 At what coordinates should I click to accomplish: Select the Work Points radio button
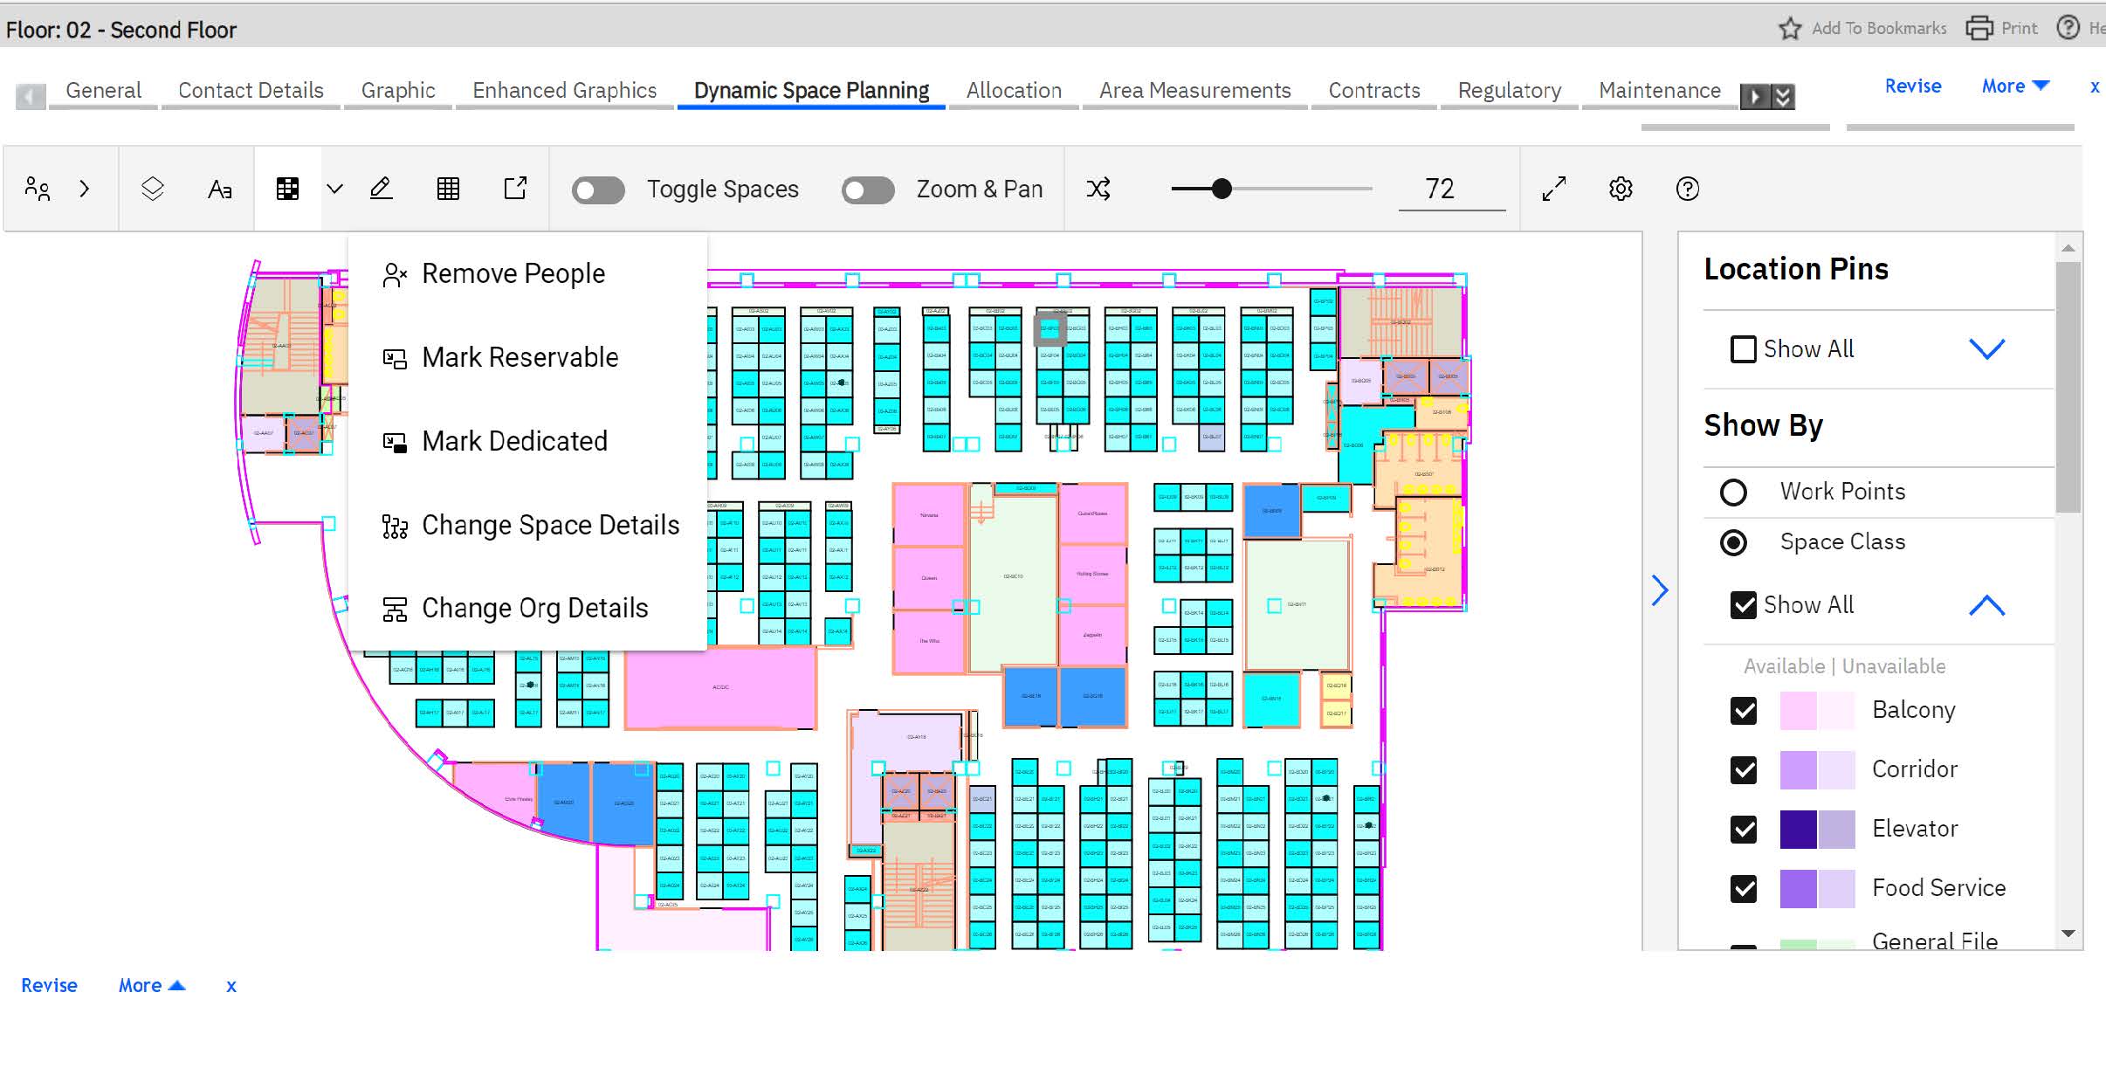(1733, 493)
